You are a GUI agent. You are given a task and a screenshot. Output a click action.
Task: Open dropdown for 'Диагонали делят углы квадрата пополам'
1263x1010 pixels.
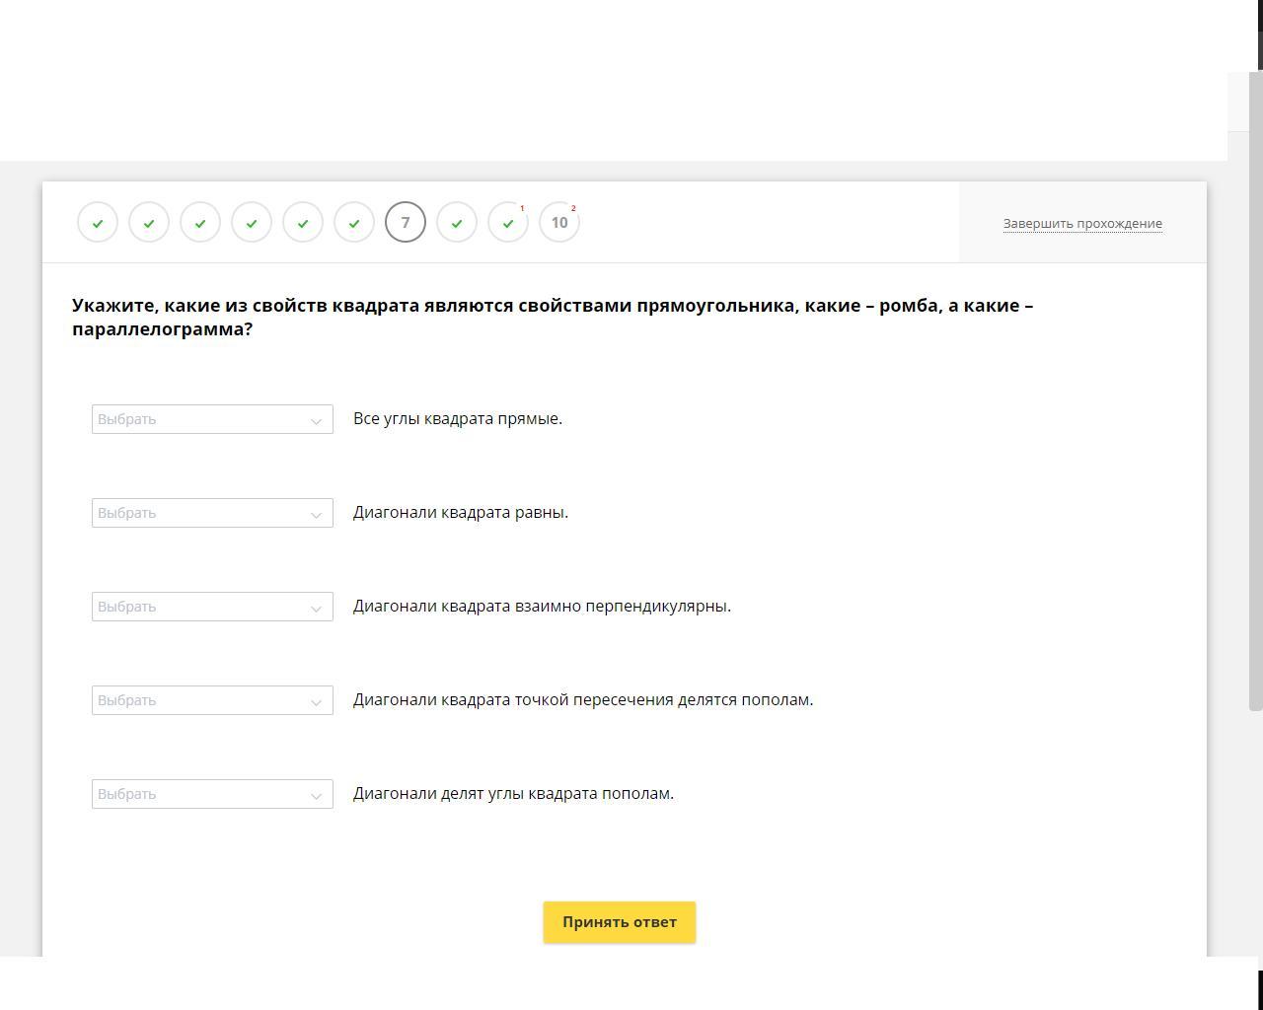click(212, 794)
